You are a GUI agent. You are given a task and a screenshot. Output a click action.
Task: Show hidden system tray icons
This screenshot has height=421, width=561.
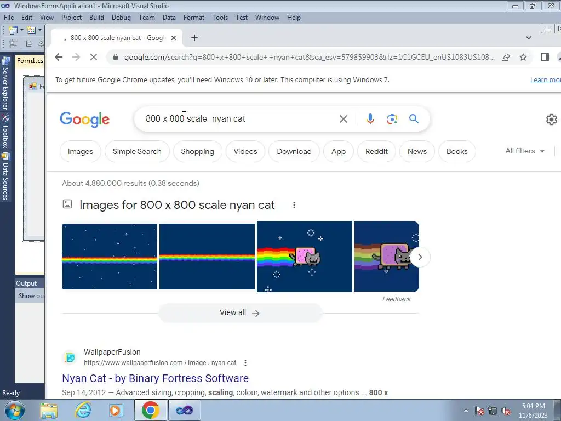coord(466,411)
